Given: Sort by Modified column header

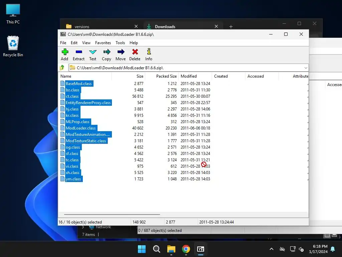Looking at the screenshot, I should 195,76.
